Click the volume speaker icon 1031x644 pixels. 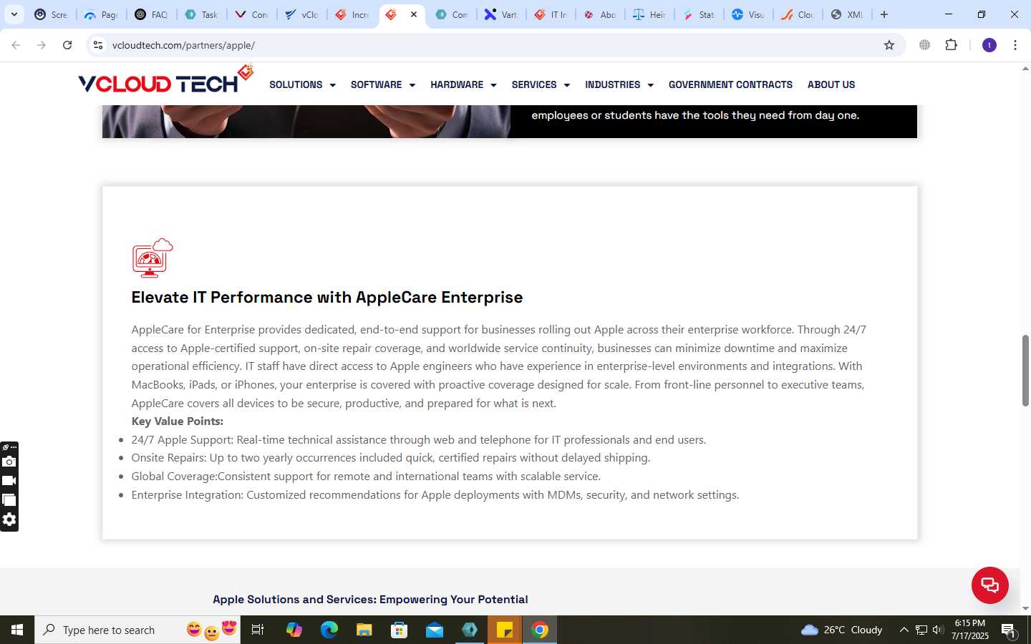click(x=938, y=630)
